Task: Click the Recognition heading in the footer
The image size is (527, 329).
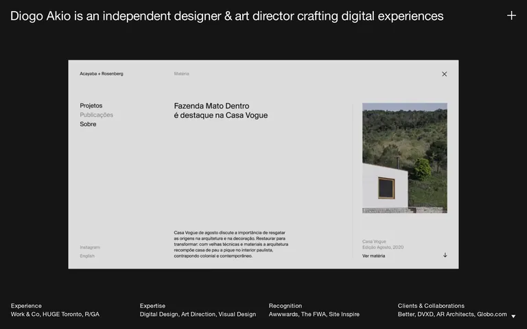Action: (x=285, y=306)
